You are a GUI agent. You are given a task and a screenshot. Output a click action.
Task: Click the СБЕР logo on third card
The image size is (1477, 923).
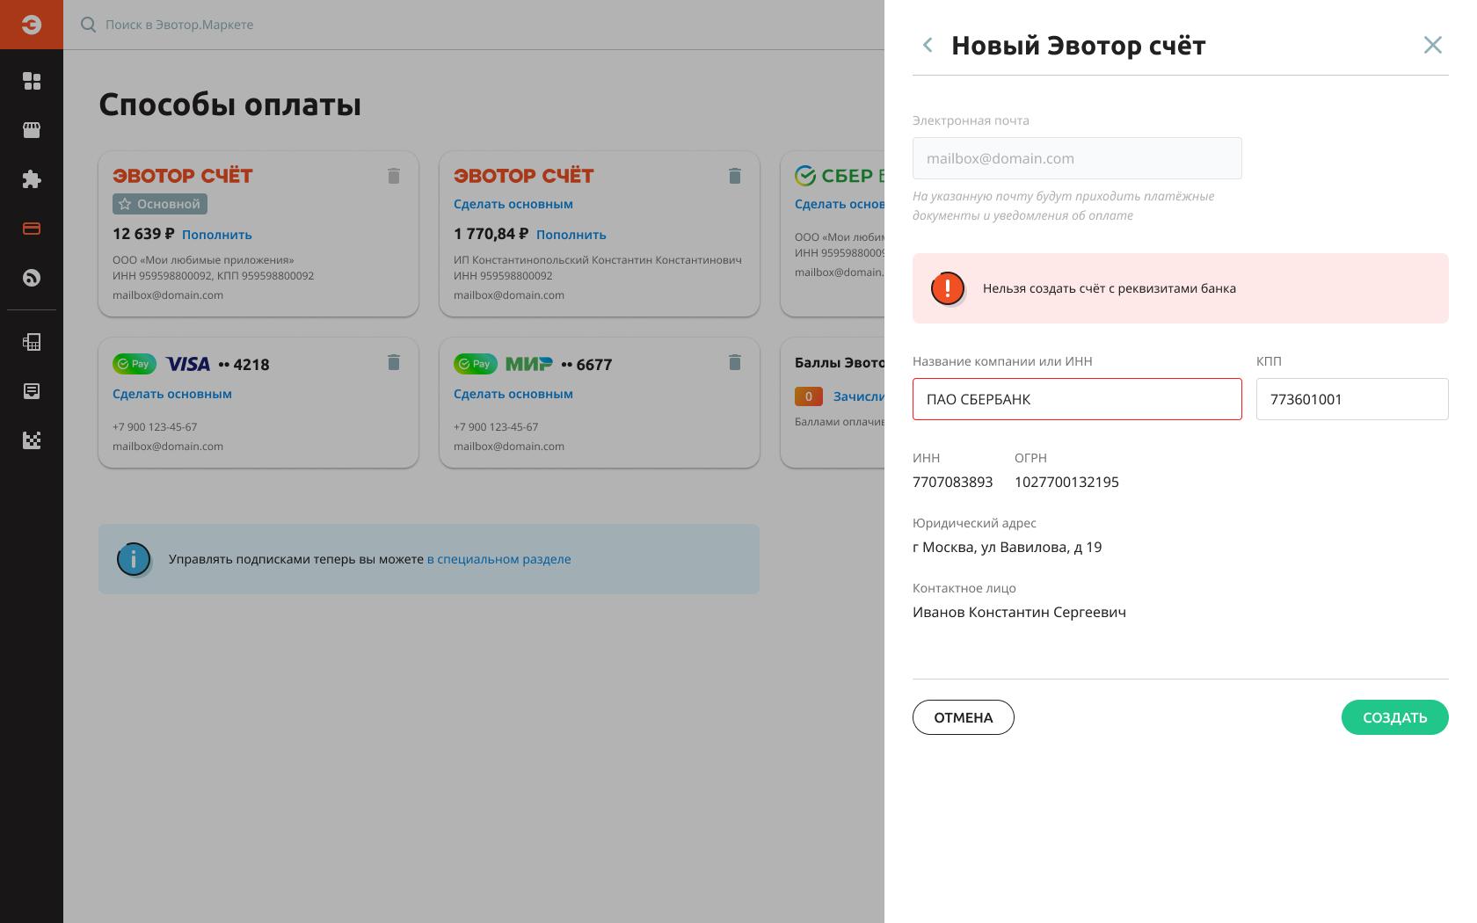tap(839, 176)
